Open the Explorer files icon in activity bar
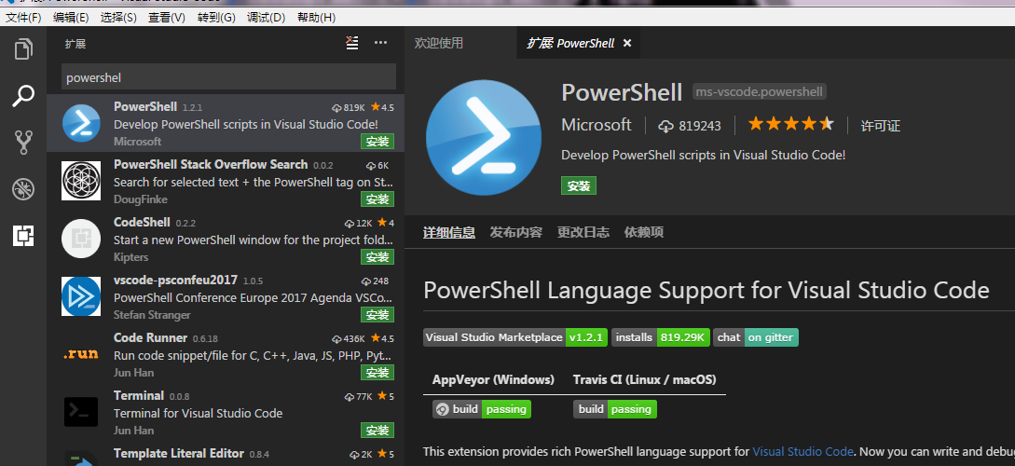 click(23, 49)
